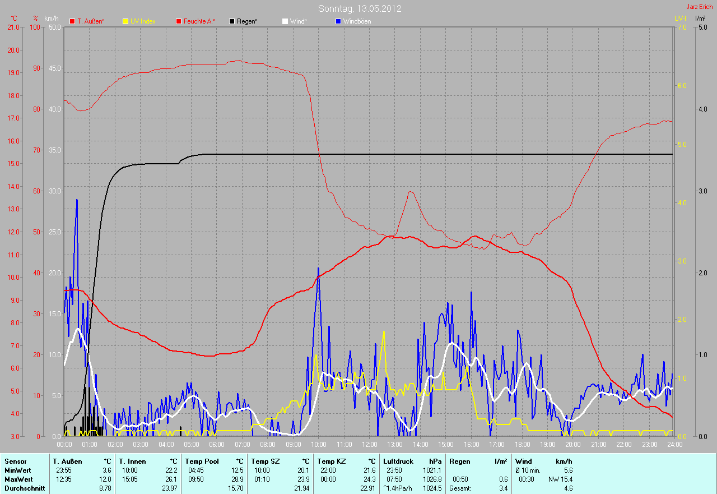The image size is (717, 494).
Task: Click the 'Temp SZ' column header
Action: pyautogui.click(x=265, y=461)
